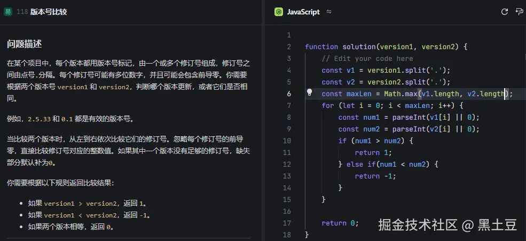This screenshot has width=526, height=241.
Task: Click line number 6 in the gutter
Action: coord(289,94)
